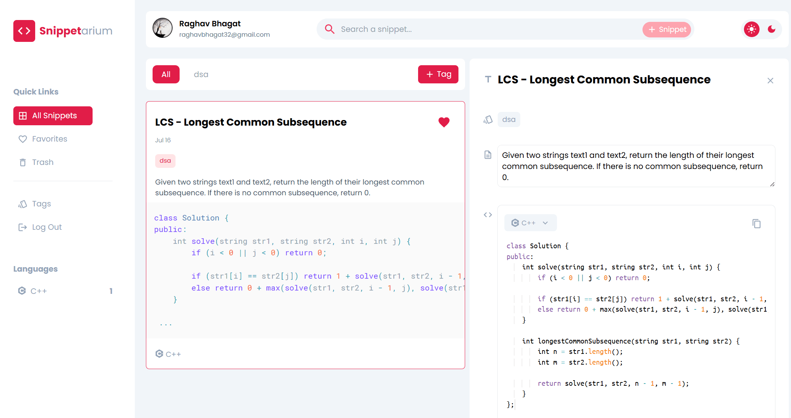Click the + Tag button
Image resolution: width=791 pixels, height=418 pixels.
[438, 74]
